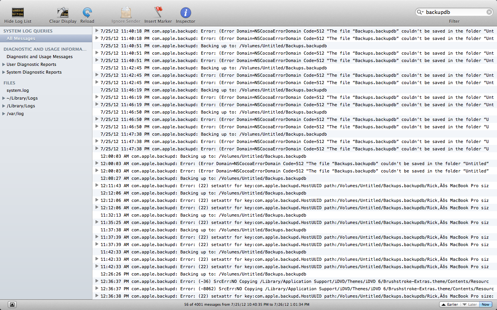Screen dimensions: 497x310
Task: Open the Inspector panel
Action: click(x=186, y=13)
